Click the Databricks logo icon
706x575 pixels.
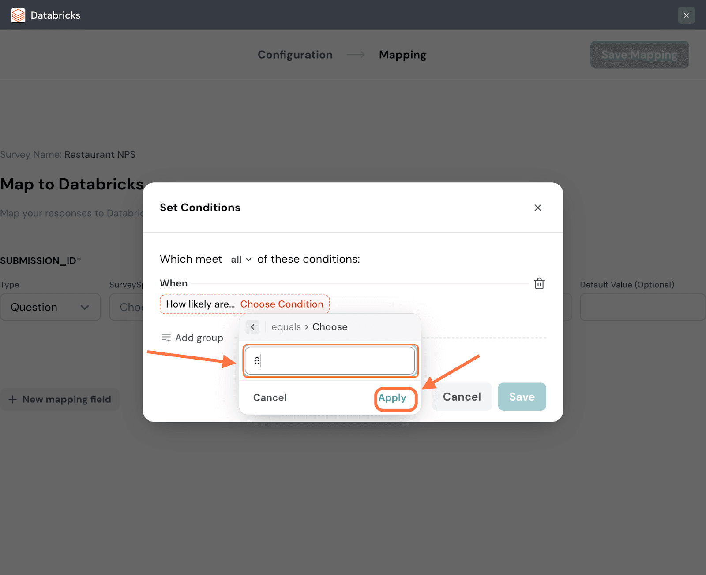click(x=18, y=15)
